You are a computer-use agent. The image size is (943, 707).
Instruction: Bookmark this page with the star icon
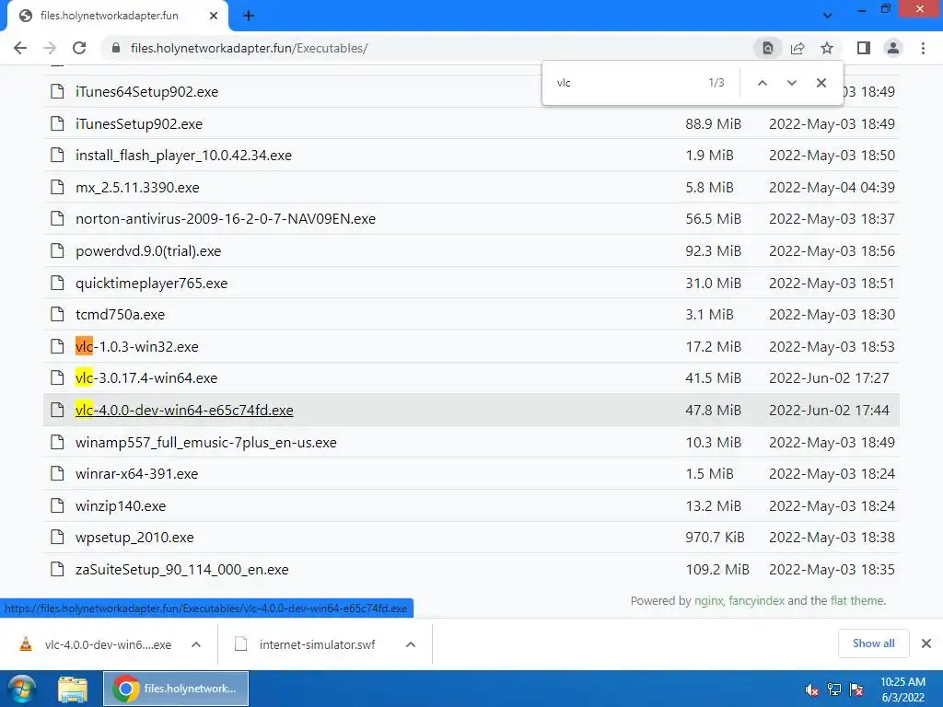827,48
